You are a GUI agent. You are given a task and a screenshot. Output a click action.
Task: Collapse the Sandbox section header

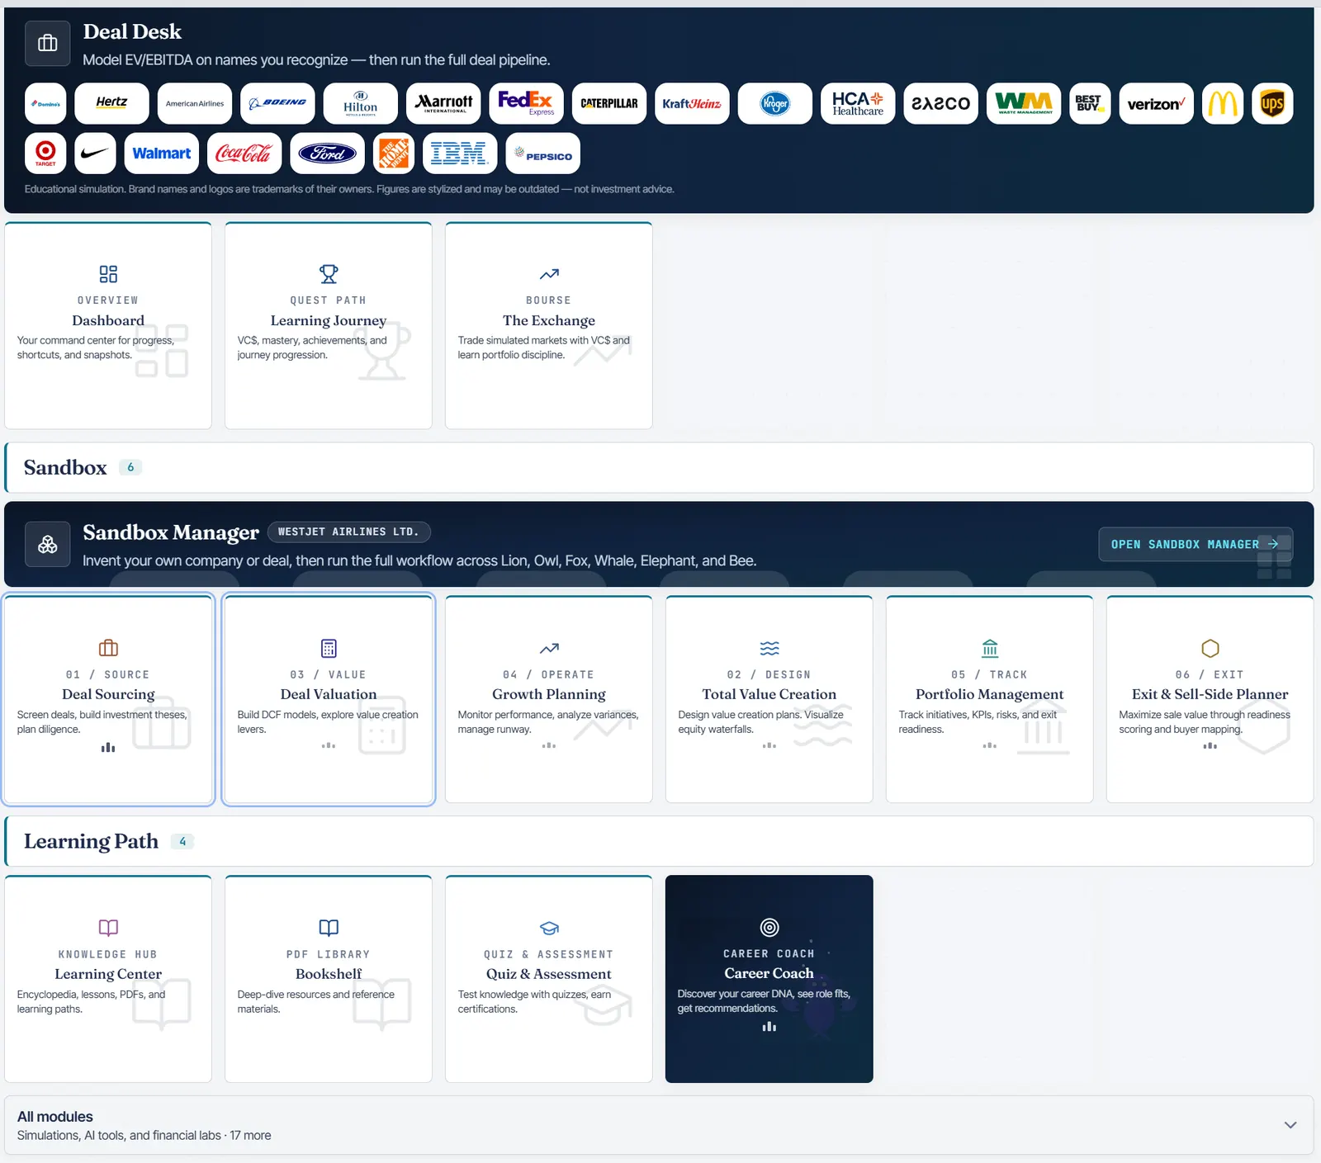(x=659, y=467)
